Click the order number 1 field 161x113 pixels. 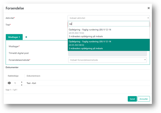15,83
